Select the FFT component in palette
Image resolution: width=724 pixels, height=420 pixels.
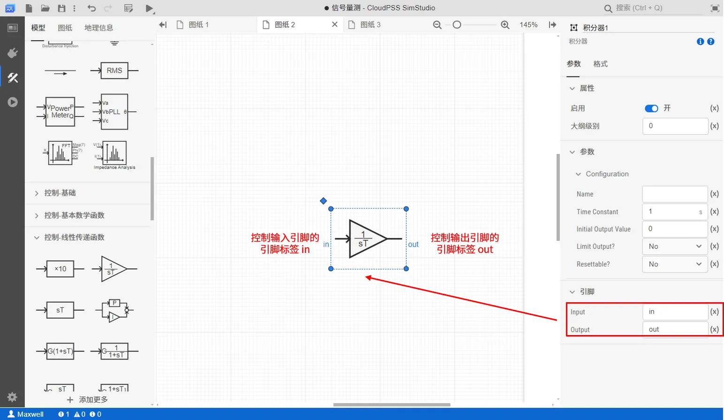click(64, 153)
